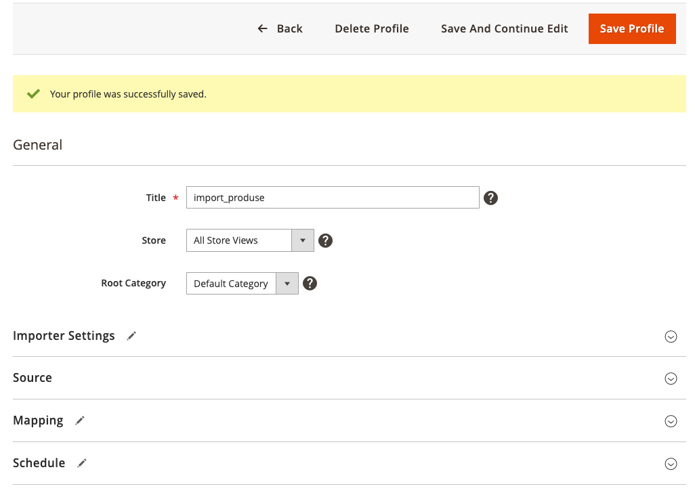Expand the Source section chevron
Viewport: 695px width, 499px height.
click(671, 378)
